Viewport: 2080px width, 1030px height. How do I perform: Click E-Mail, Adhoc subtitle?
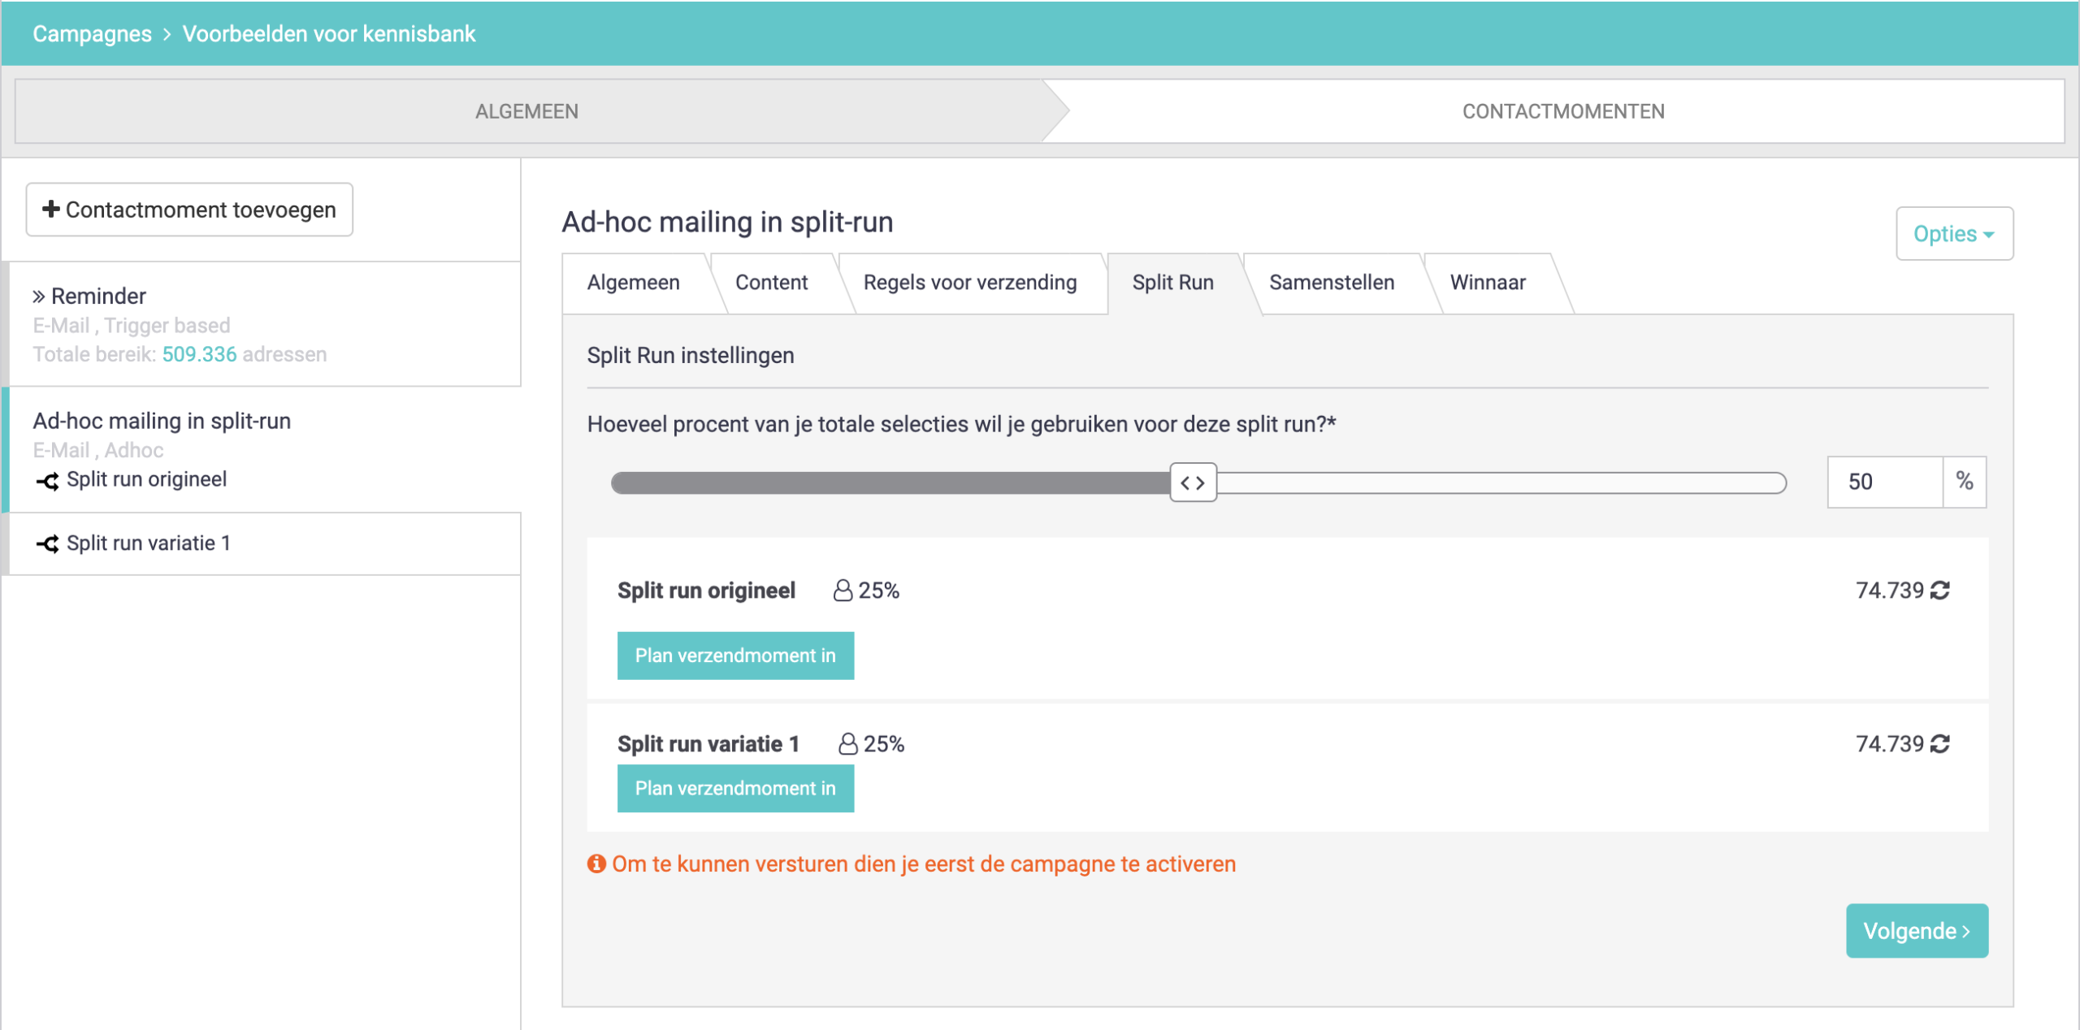click(x=98, y=450)
